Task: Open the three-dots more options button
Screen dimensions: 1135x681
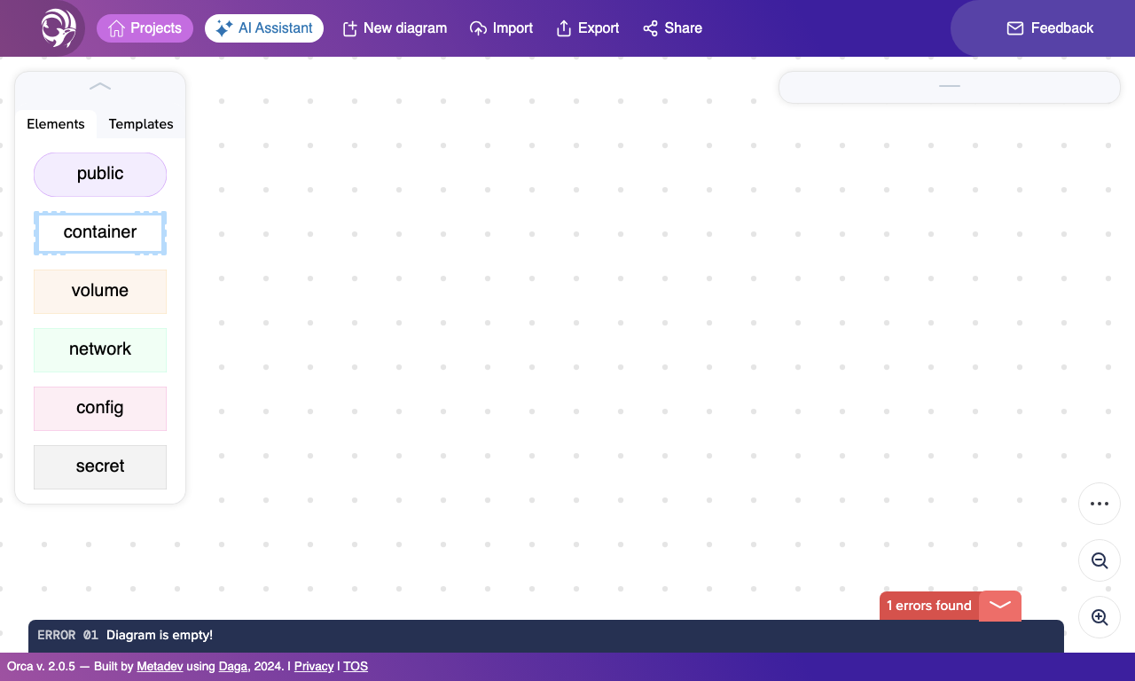Action: 1100,504
